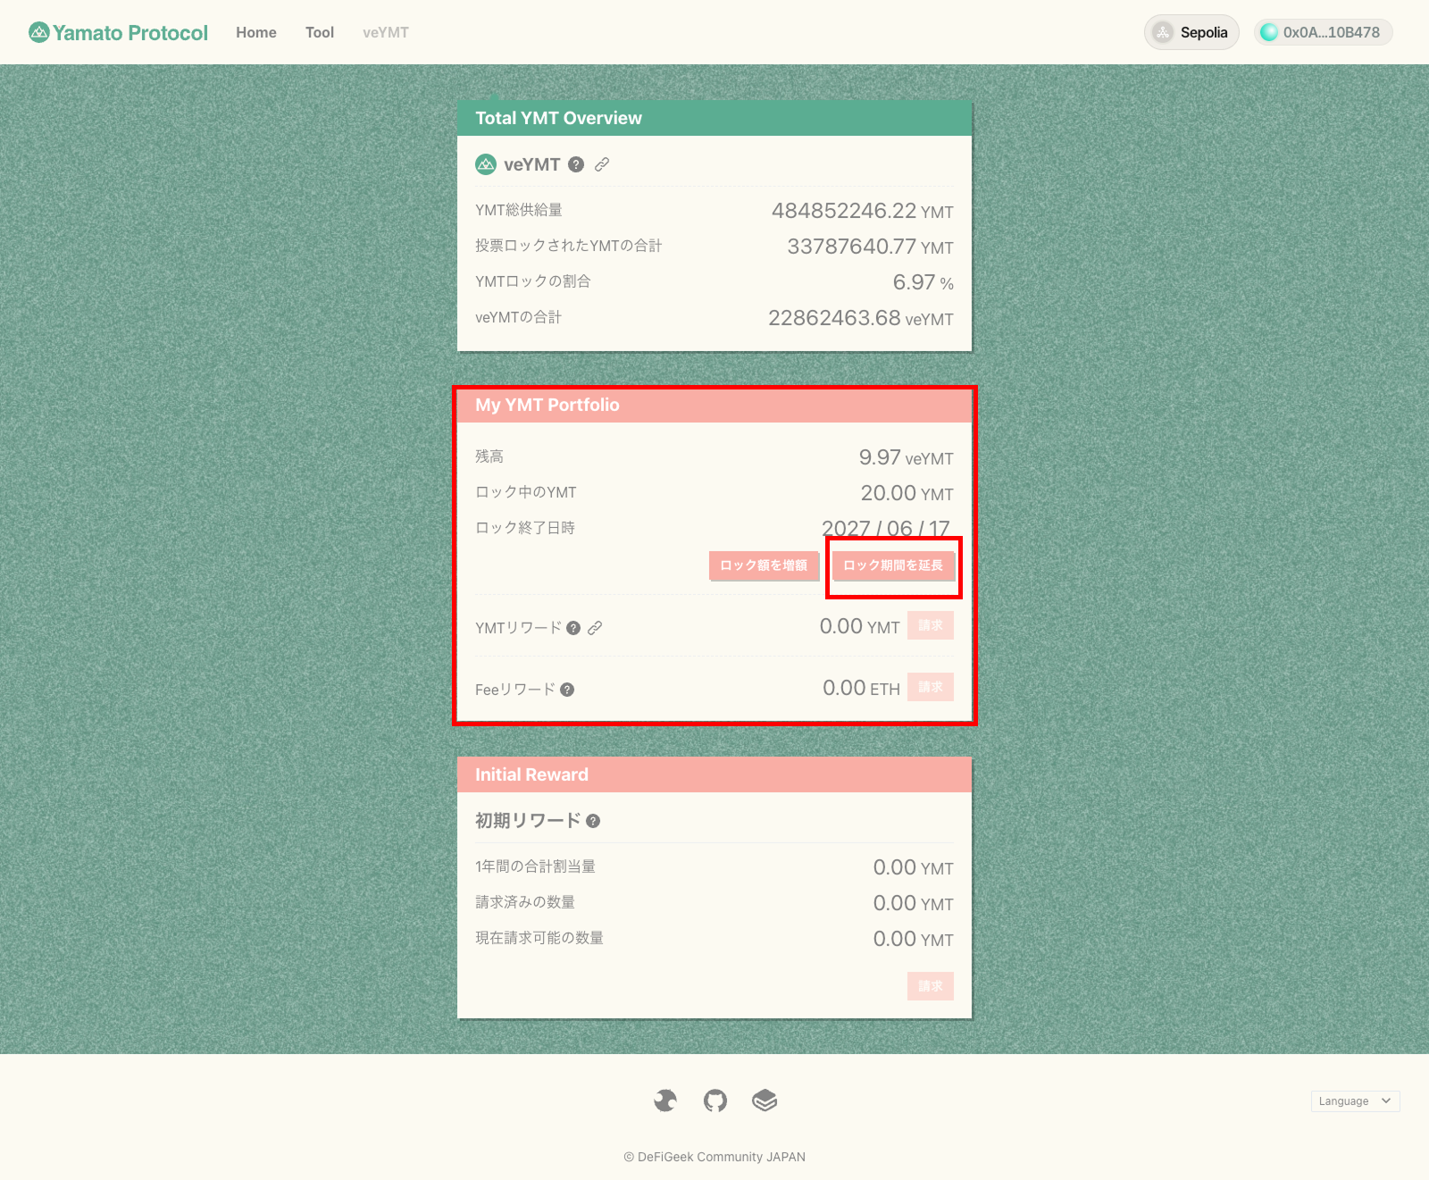Show help for 初期リワード
The width and height of the screenshot is (1429, 1180).
click(x=593, y=821)
